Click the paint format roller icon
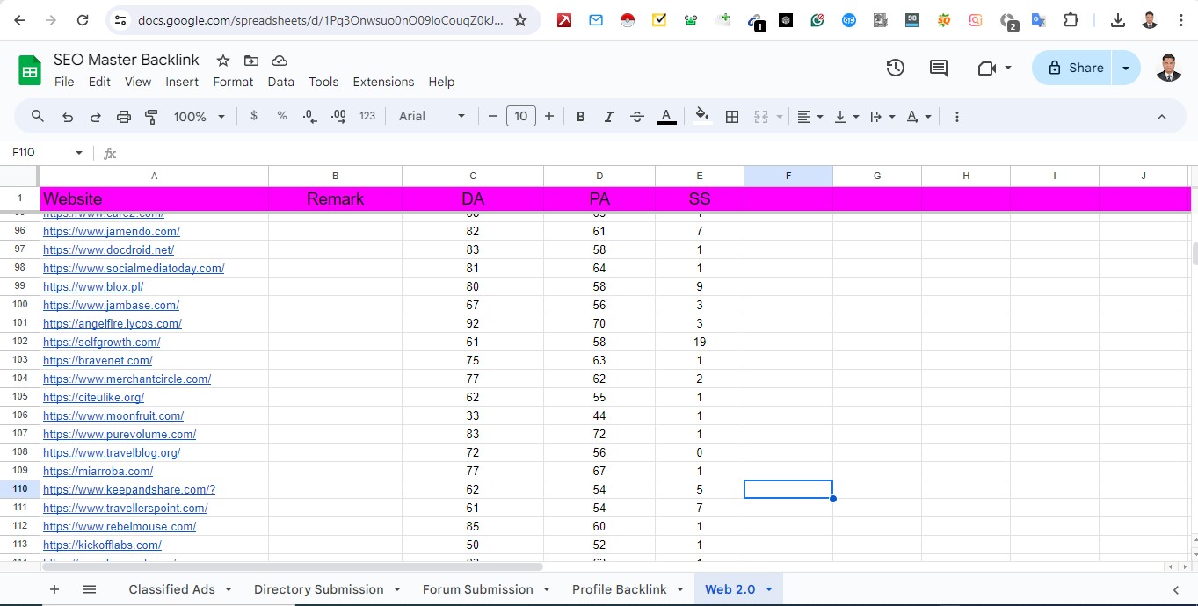1198x606 pixels. point(151,117)
